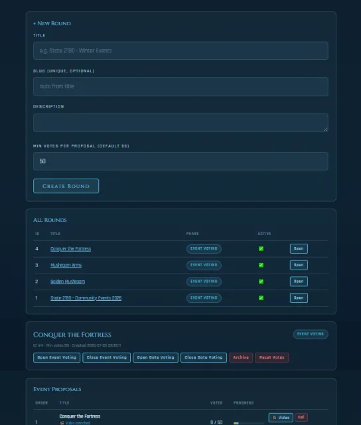Click the Video button for Conquer the Fortress proposal

tap(281, 418)
